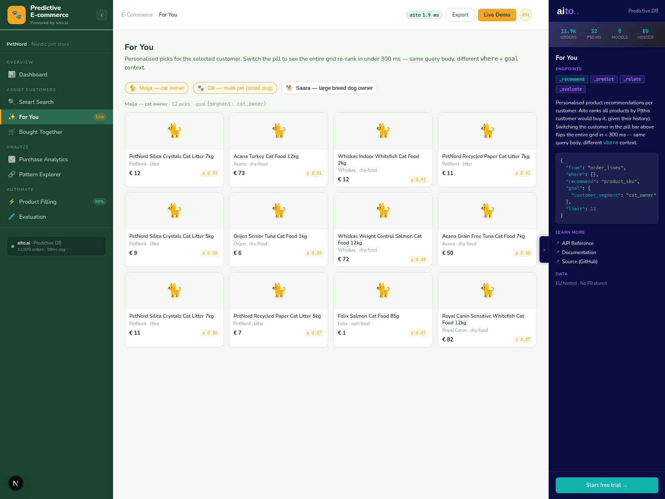Open Dashboard chart icon
The height and width of the screenshot is (499, 665).
12,74
